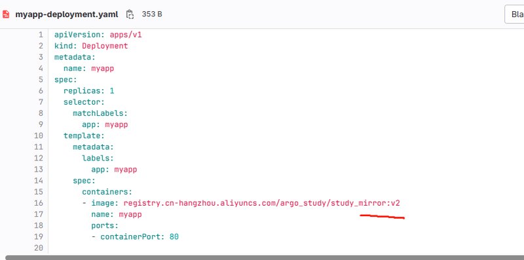Image resolution: width=524 pixels, height=260 pixels.
Task: Click the replicas value 1
Action: (x=112, y=91)
